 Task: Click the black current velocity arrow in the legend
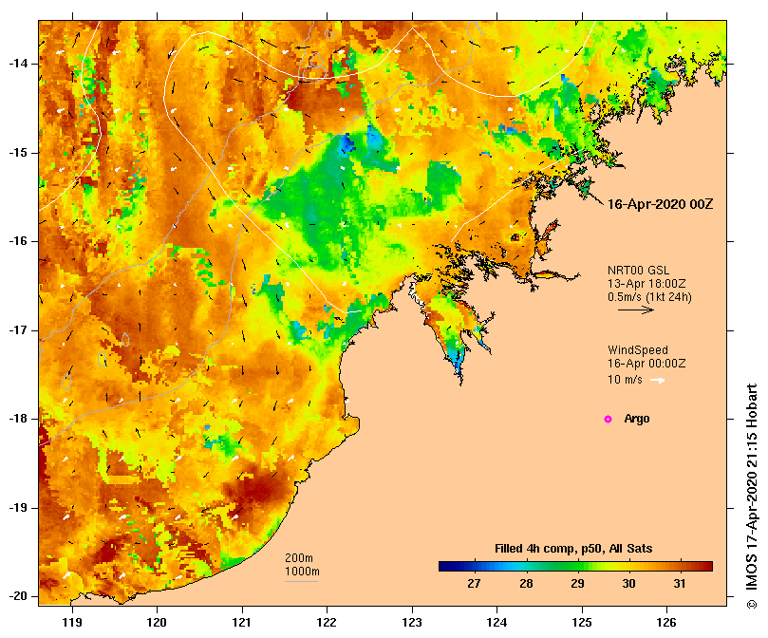(636, 310)
